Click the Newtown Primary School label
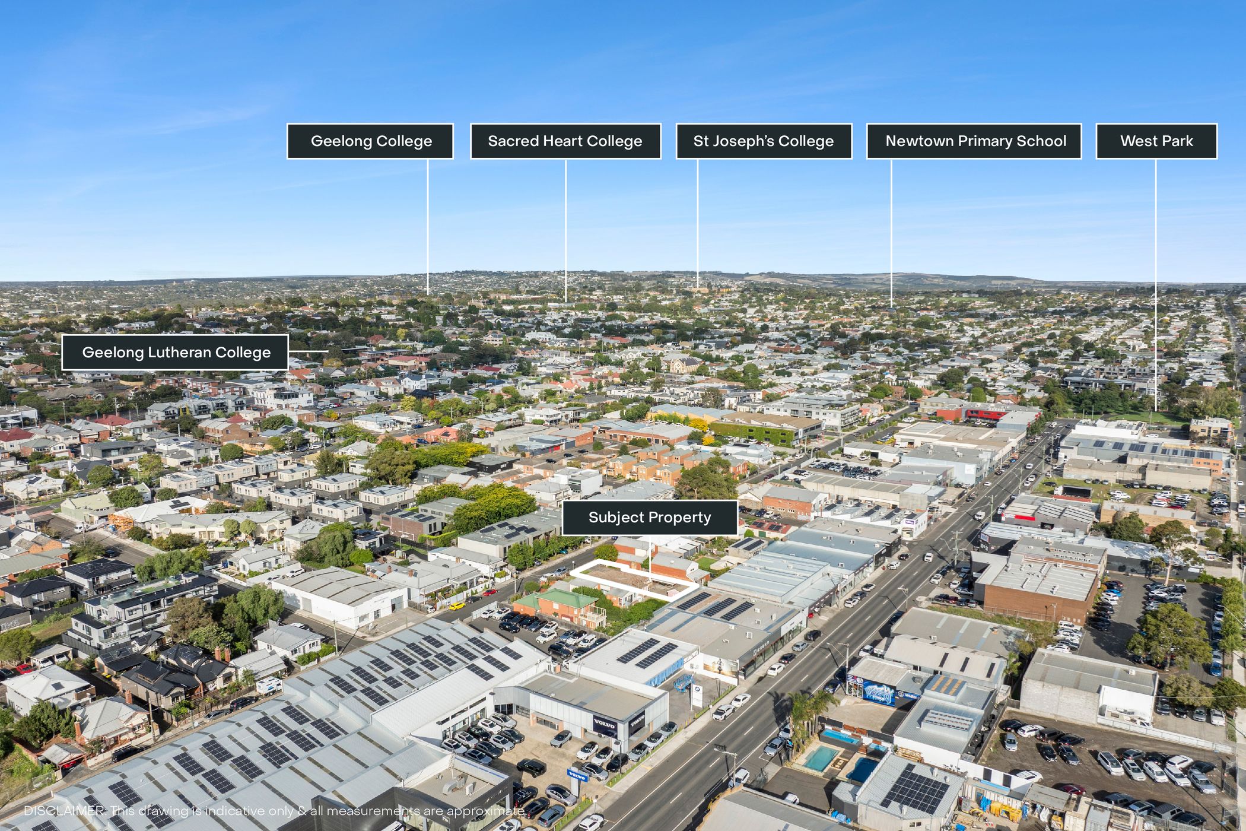This screenshot has width=1246, height=831. tap(974, 141)
